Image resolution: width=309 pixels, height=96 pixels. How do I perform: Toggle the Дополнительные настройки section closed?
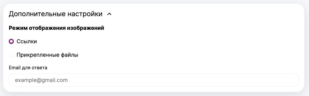pyautogui.click(x=109, y=14)
